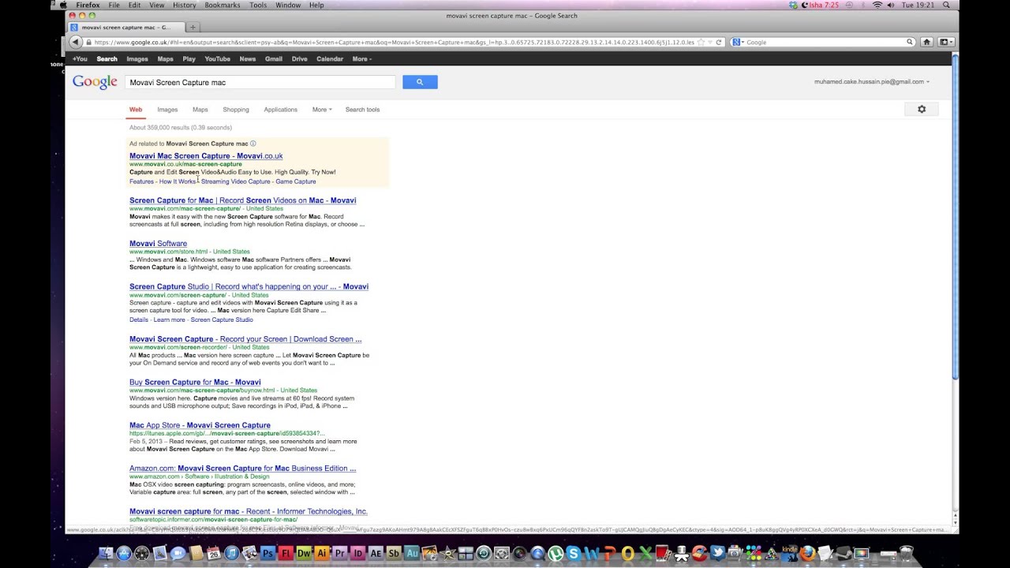Open a new tab with the plus button
Image resolution: width=1010 pixels, height=568 pixels.
click(x=193, y=27)
